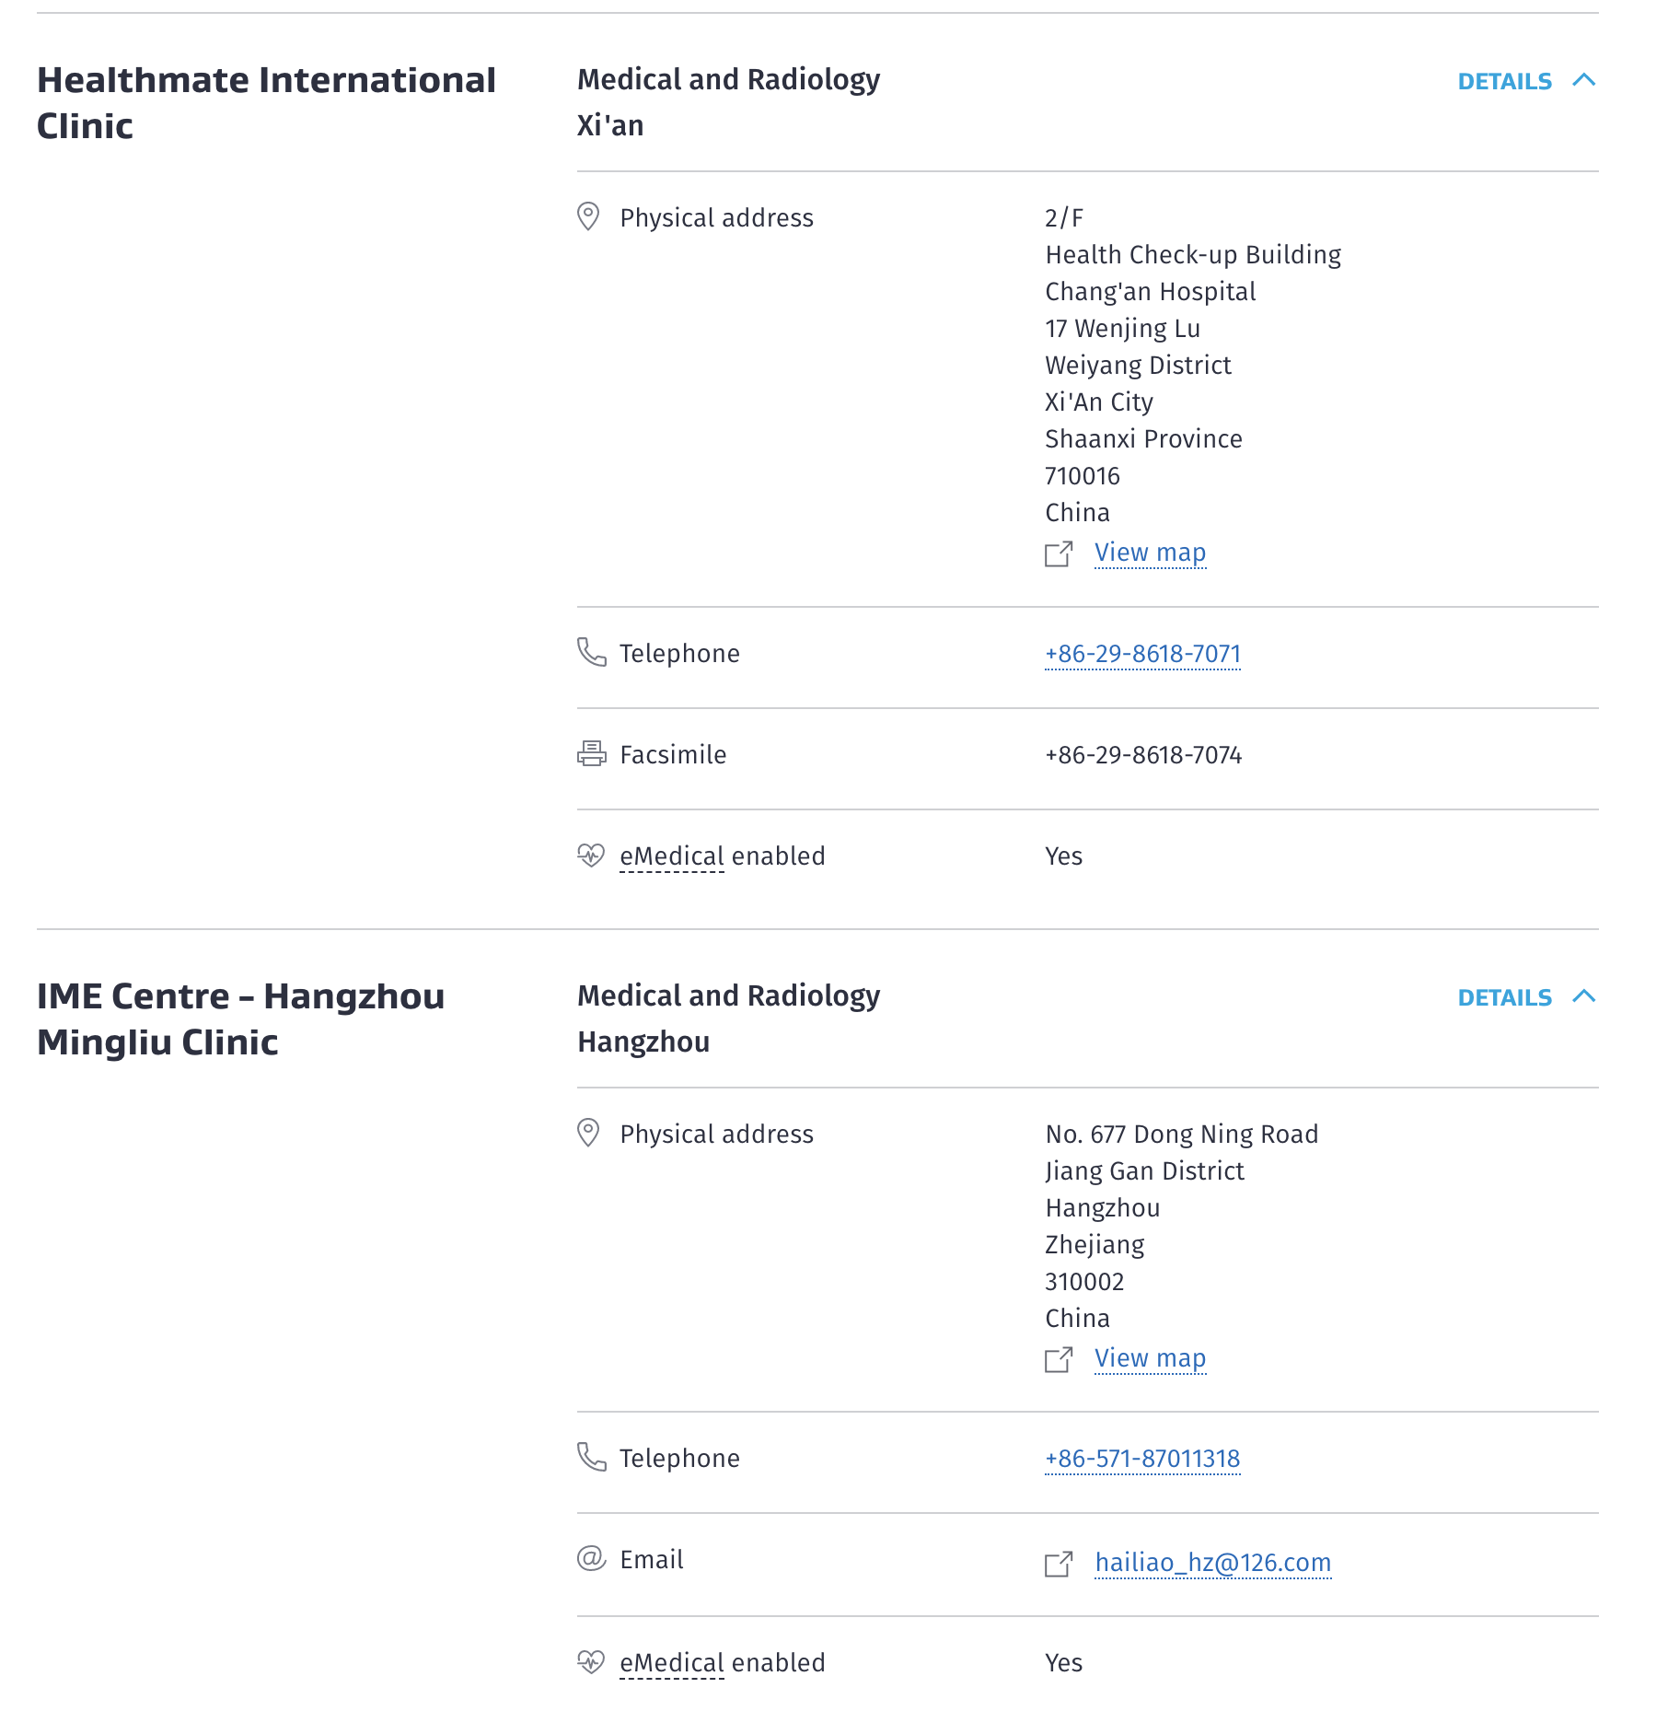
Task: Click the Xi'an eMedical heart icon
Action: point(591,855)
